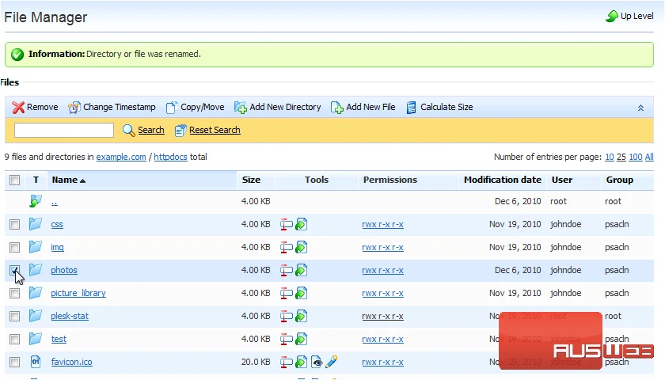
Task: Open permissions rwx r-x r-x for photos
Action: point(382,270)
